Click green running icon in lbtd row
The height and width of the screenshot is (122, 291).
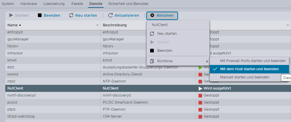(200, 68)
